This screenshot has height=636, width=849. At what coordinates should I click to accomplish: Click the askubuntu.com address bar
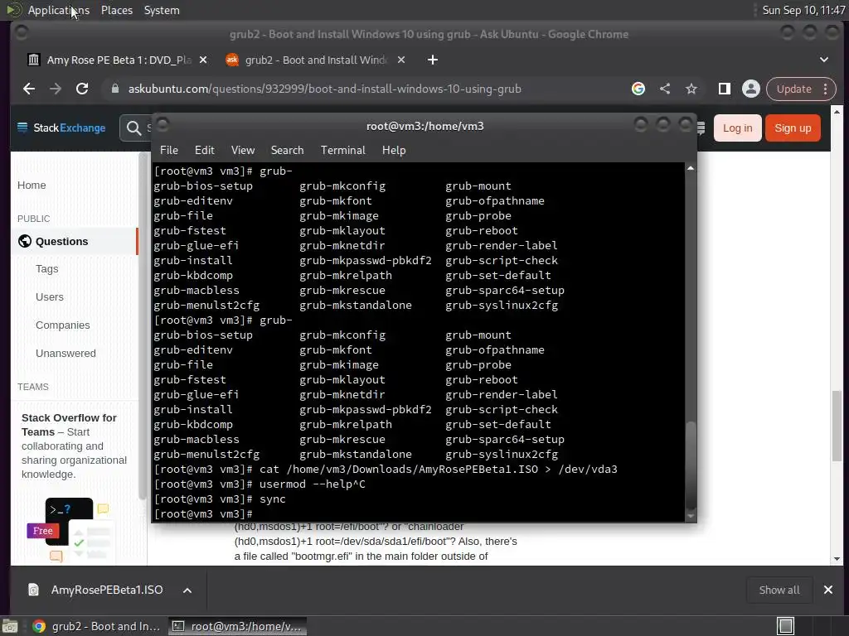tap(324, 89)
